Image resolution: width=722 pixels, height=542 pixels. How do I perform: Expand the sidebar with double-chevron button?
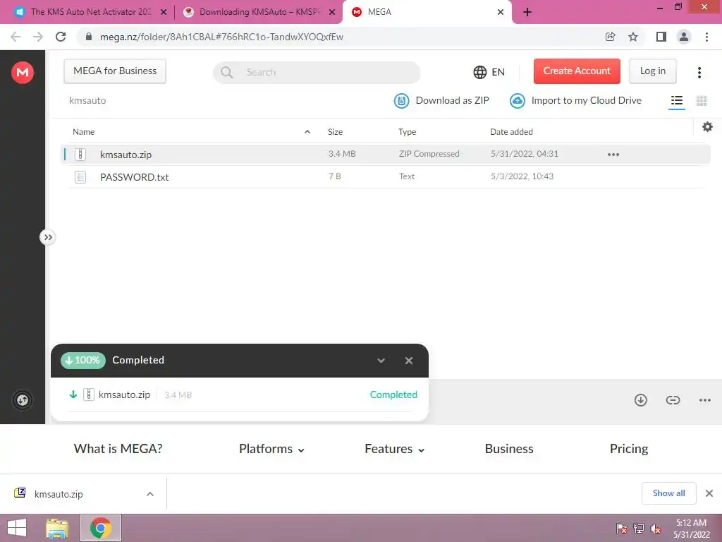tap(47, 237)
